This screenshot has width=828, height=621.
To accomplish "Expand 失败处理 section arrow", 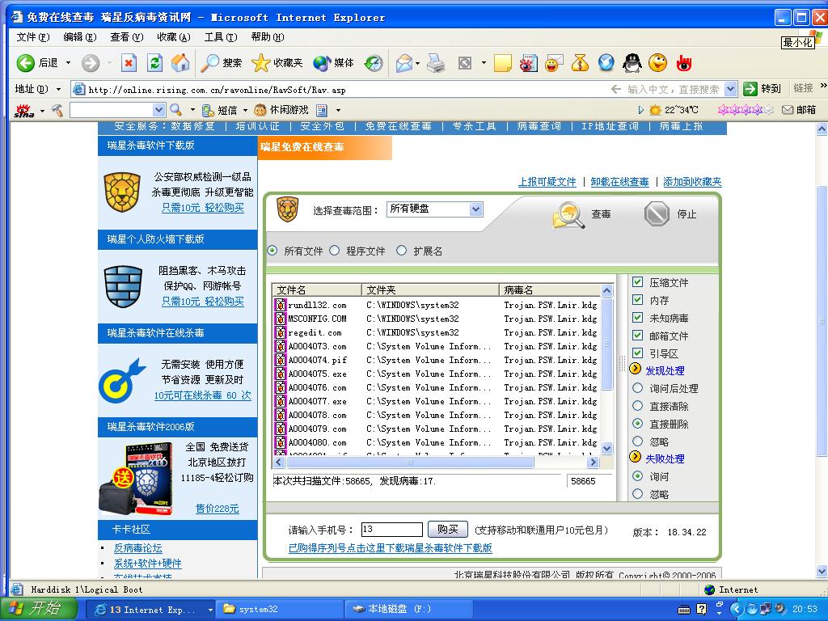I will 636,457.
